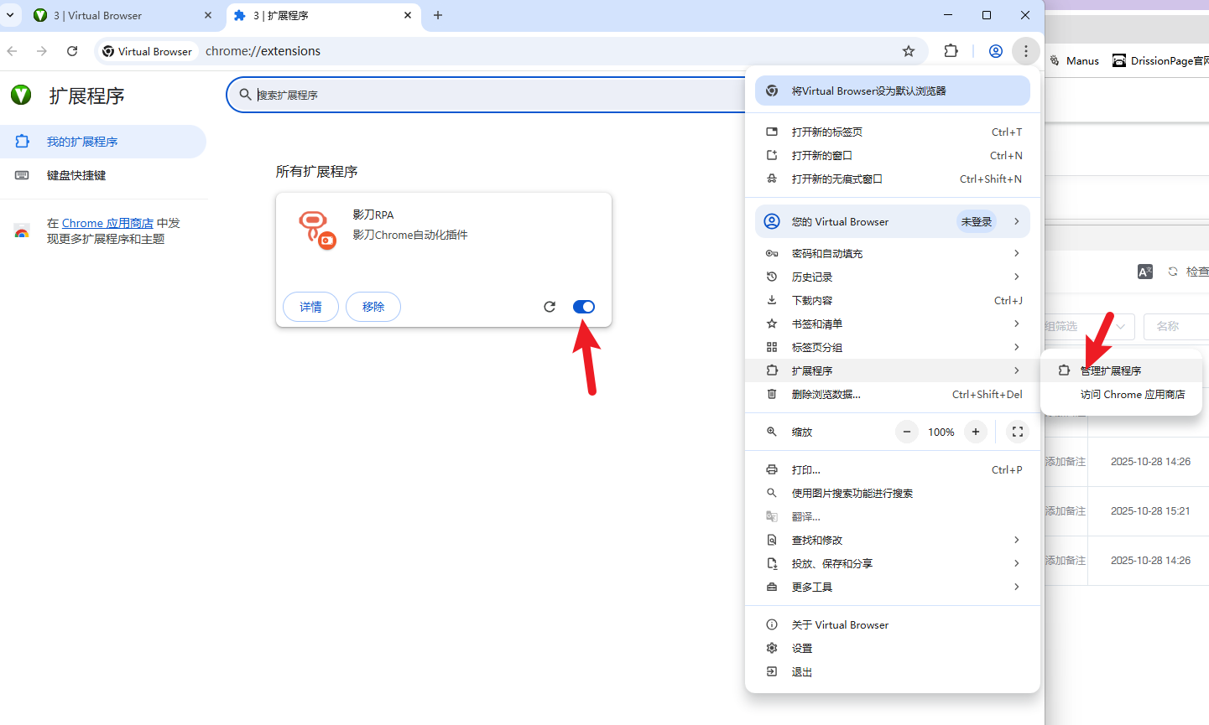Go back with the back arrow
The image size is (1209, 725).
tap(13, 51)
